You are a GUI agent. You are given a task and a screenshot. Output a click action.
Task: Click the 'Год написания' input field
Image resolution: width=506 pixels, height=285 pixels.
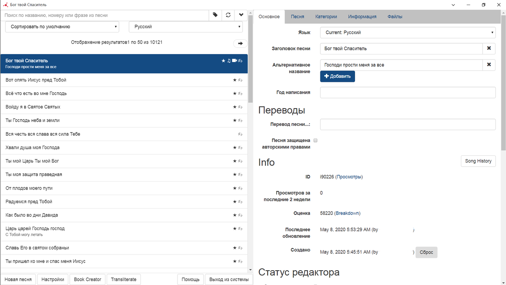pyautogui.click(x=407, y=92)
